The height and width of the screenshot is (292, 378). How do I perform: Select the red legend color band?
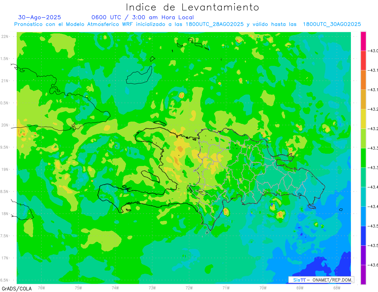[x=363, y=60]
